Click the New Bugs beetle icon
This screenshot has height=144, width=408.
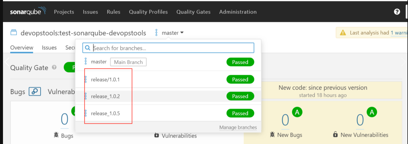[272, 135]
